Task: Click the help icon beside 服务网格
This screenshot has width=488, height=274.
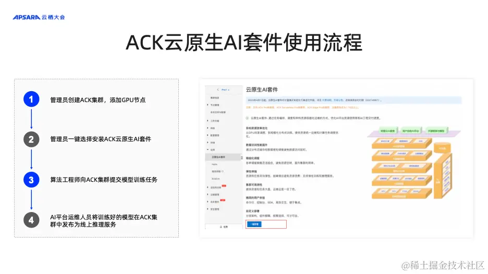Action: (223, 171)
